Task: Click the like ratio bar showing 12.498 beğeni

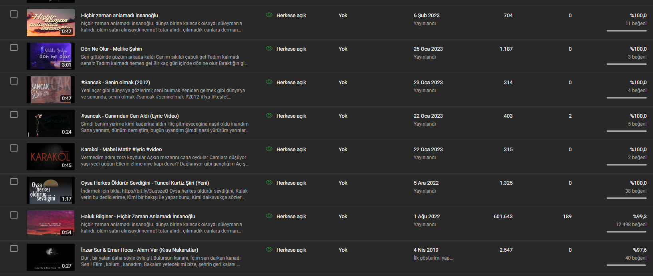Action: tap(626, 232)
